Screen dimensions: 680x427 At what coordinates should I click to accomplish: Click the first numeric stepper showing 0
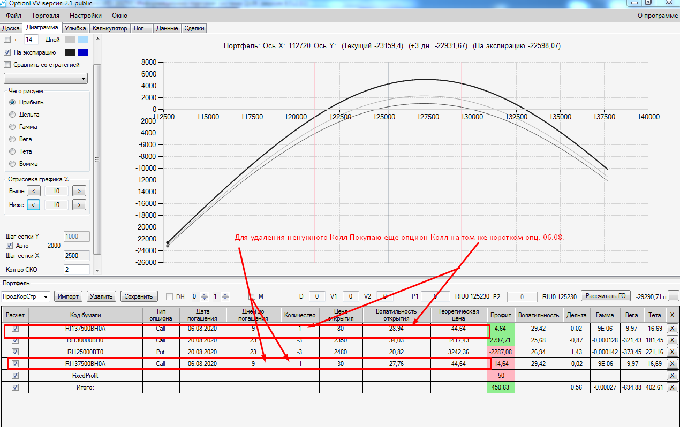point(200,296)
